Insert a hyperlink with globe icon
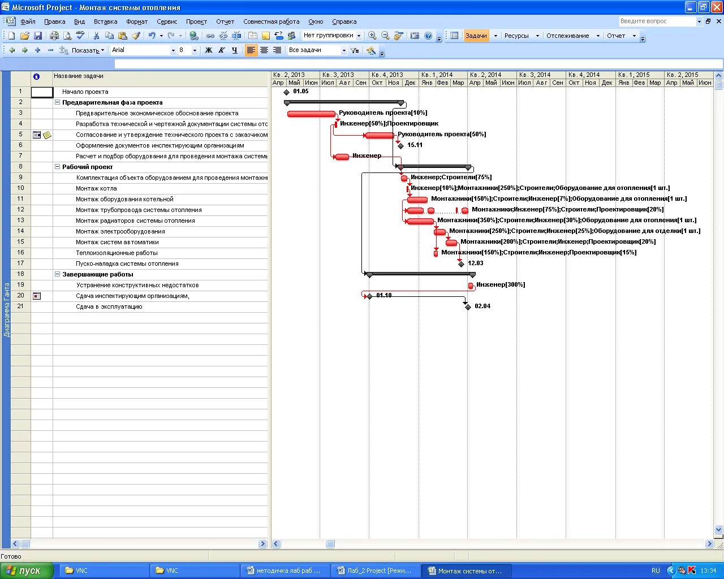The height and width of the screenshot is (579, 724). point(194,36)
